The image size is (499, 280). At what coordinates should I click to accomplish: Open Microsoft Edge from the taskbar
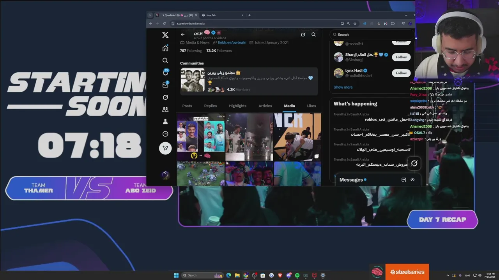point(228,275)
